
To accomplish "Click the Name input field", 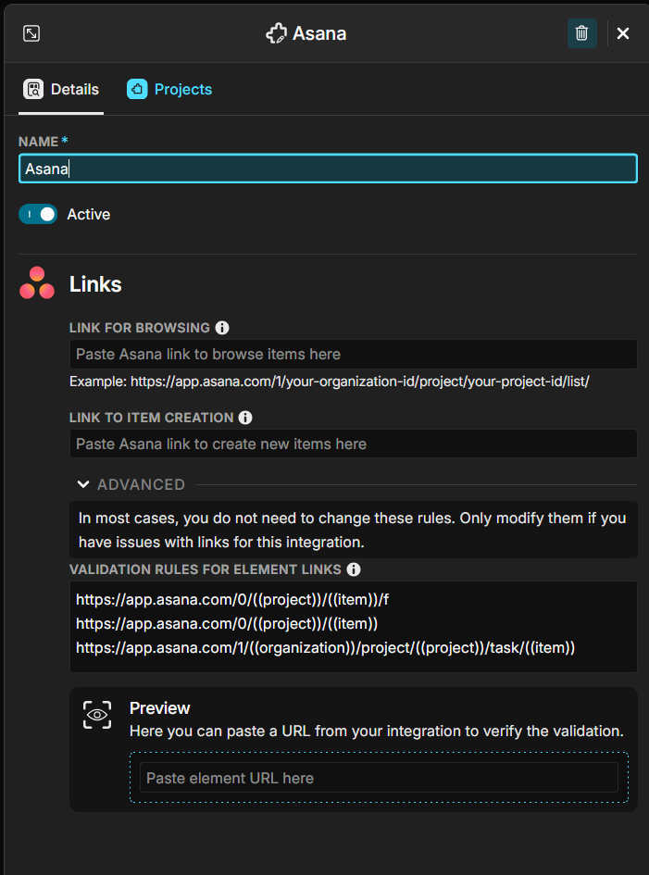I will [x=328, y=169].
